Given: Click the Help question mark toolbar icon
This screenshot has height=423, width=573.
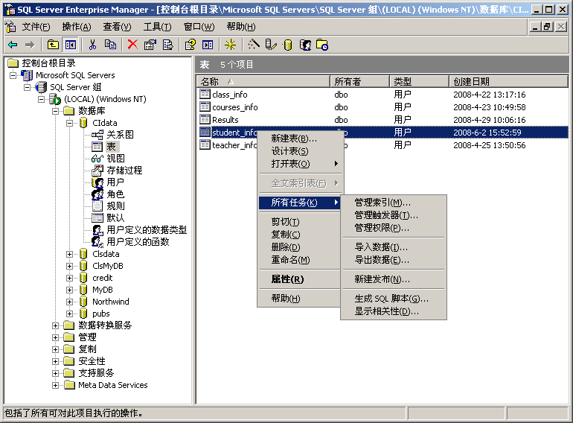Looking at the screenshot, I should [190, 45].
